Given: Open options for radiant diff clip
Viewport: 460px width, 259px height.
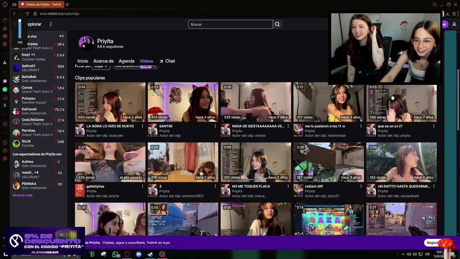Looking at the screenshot, I should pos(361,186).
